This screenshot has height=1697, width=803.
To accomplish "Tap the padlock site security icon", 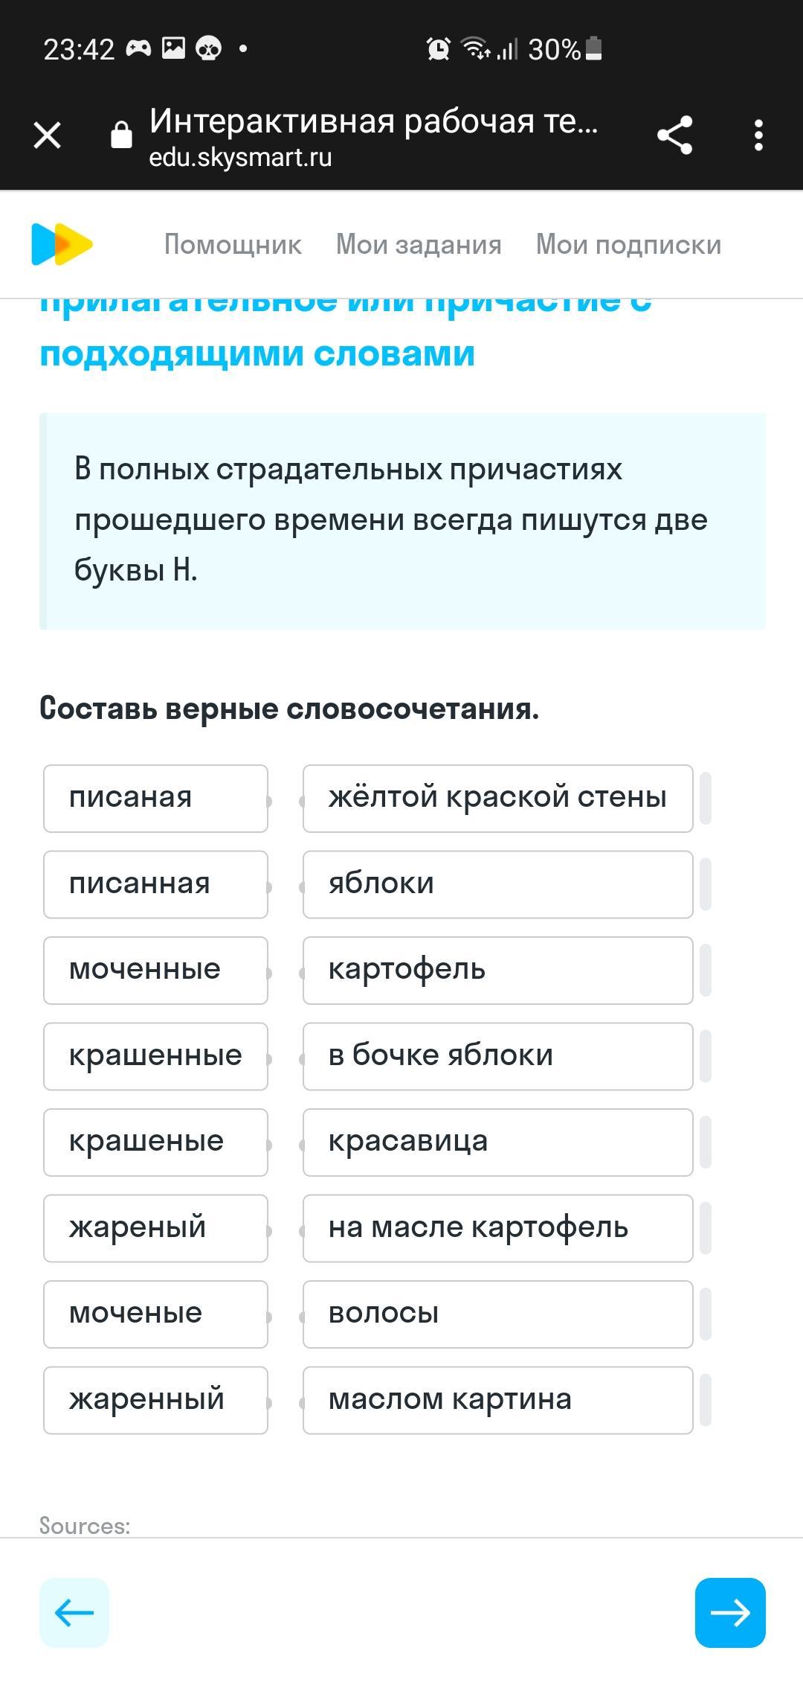I will (121, 135).
